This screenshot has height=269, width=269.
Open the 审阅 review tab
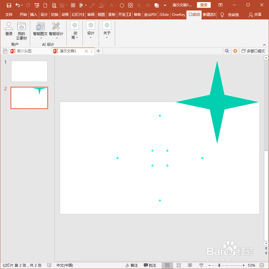(x=91, y=15)
